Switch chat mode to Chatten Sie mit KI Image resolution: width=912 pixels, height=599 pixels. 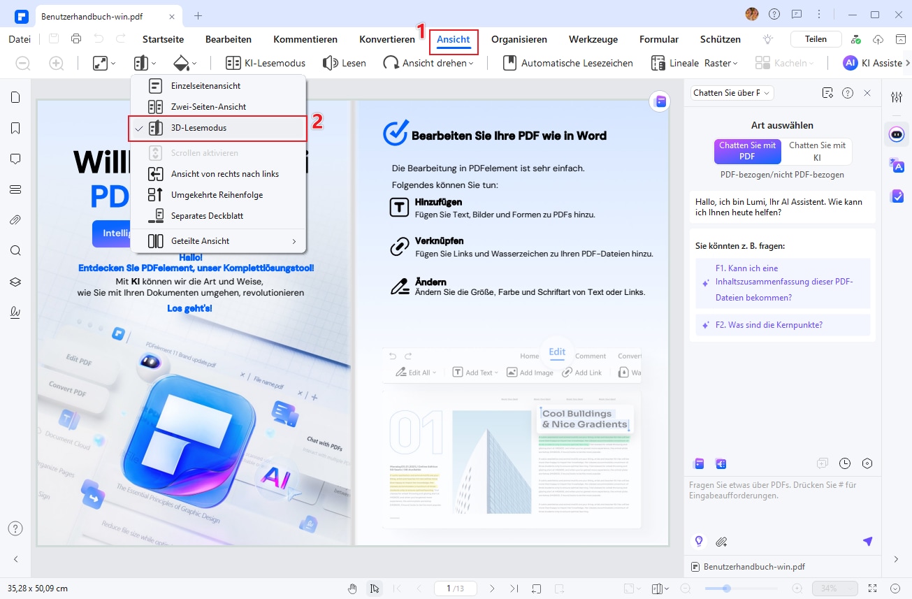pyautogui.click(x=816, y=151)
